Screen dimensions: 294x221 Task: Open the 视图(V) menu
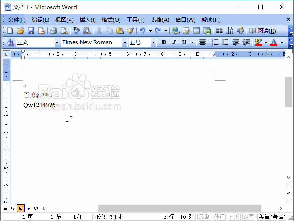(x=64, y=20)
